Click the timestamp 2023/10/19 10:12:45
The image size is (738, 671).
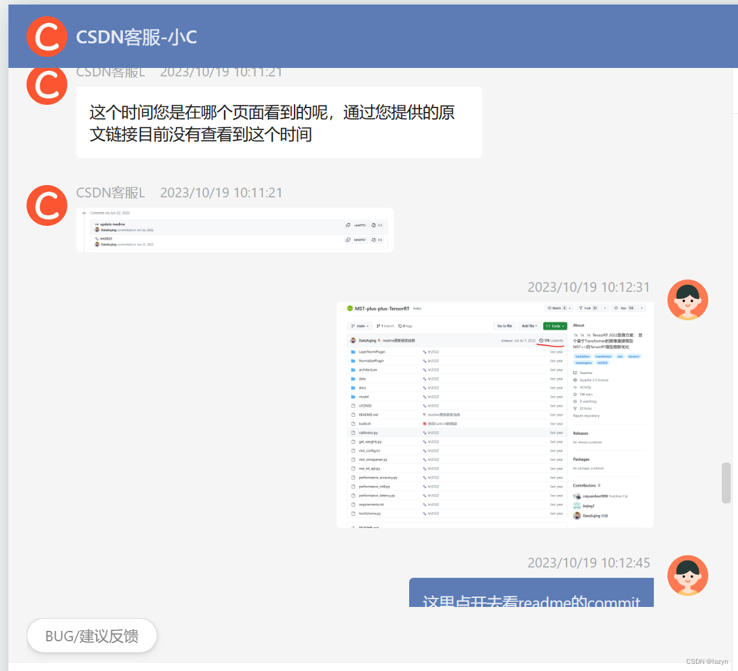point(588,563)
